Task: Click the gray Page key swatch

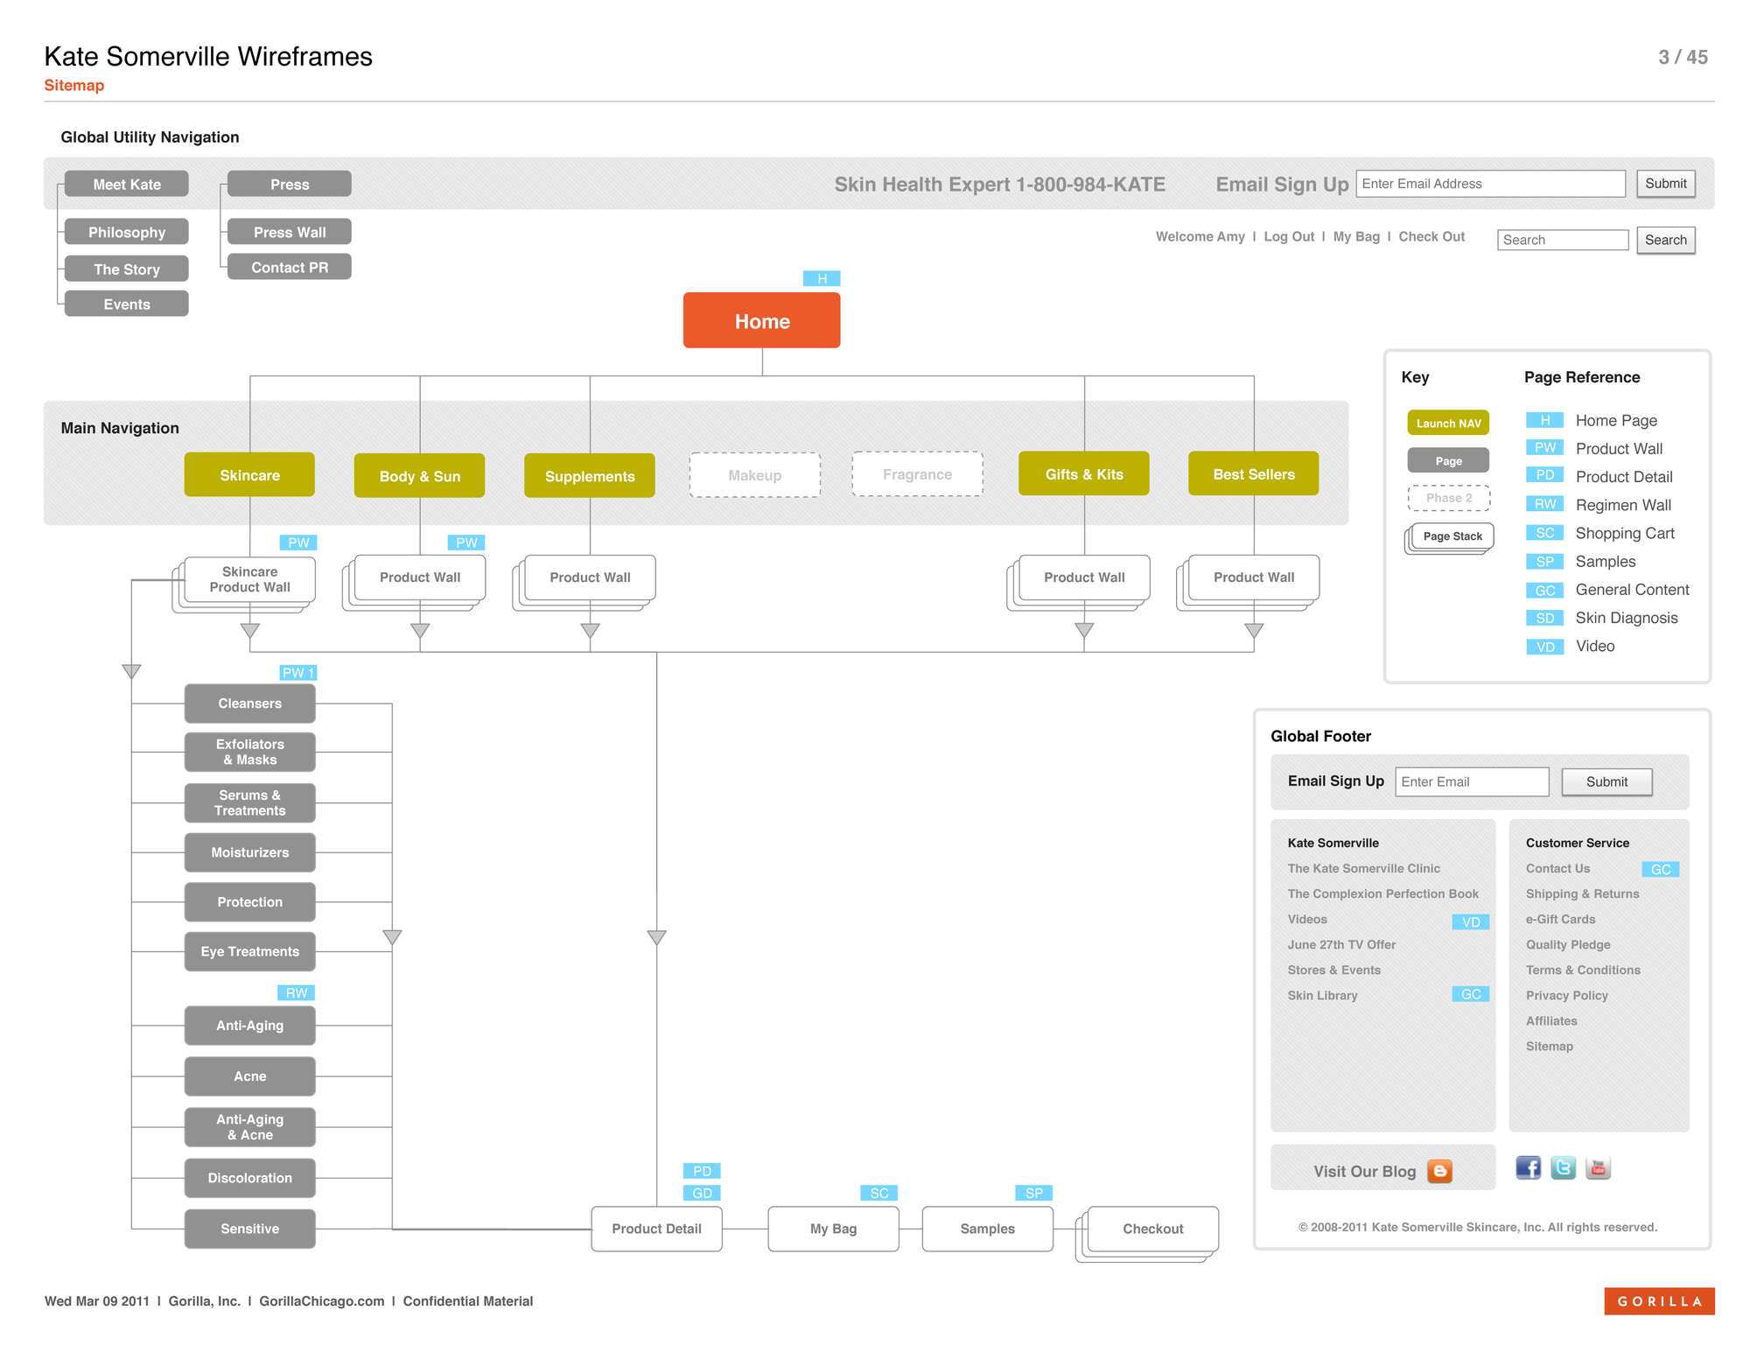Action: (x=1448, y=460)
